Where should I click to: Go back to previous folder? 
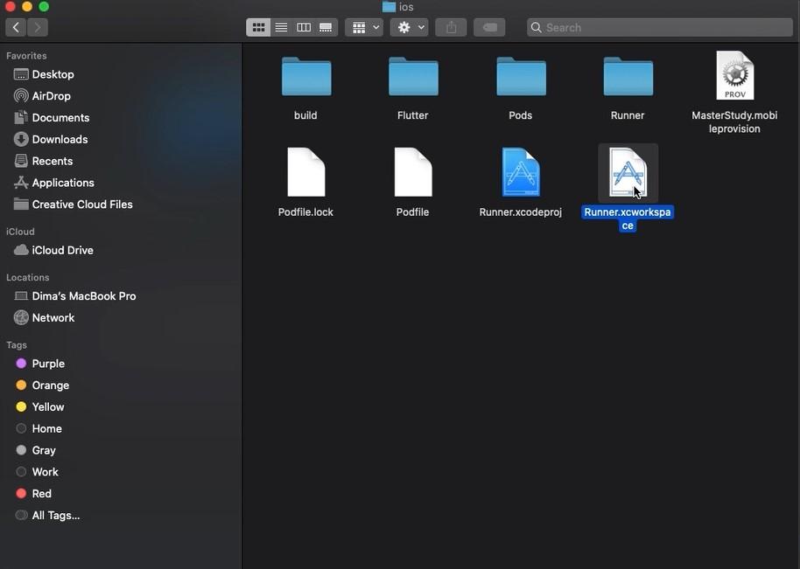pos(16,27)
